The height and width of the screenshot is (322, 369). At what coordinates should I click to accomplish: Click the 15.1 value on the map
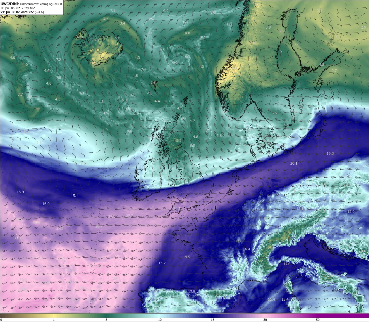click(74, 196)
